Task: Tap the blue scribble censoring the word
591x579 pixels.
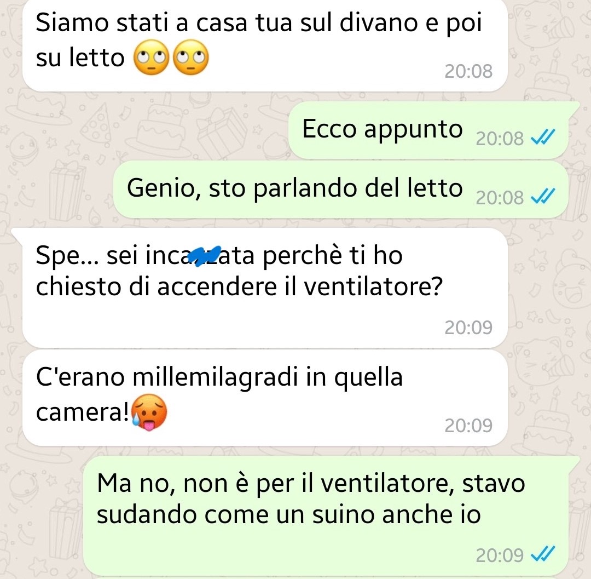Action: [x=204, y=256]
